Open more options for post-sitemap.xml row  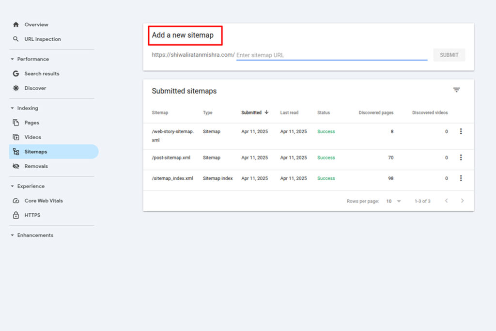pyautogui.click(x=461, y=158)
